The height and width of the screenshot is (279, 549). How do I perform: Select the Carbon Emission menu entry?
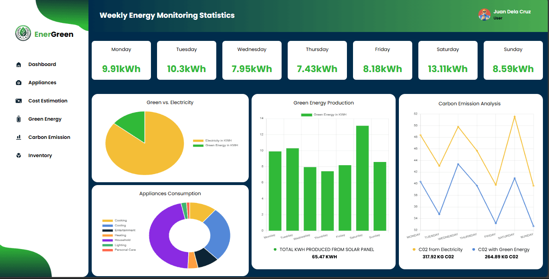point(49,137)
